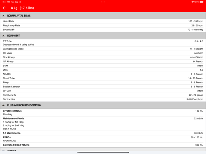Screen dimensions: 206x154
Task: Tap the Wi-Fi status icon
Action: click(x=193, y=2)
